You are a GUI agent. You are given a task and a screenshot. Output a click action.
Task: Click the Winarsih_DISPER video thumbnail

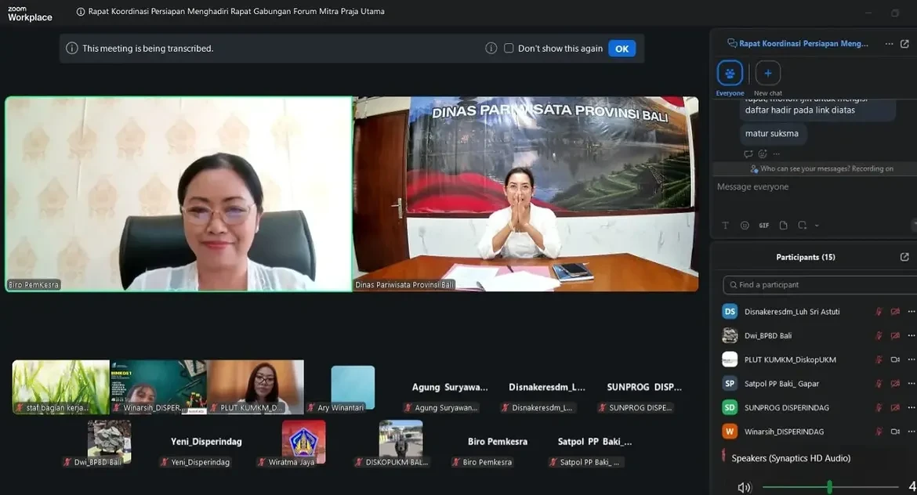(158, 387)
